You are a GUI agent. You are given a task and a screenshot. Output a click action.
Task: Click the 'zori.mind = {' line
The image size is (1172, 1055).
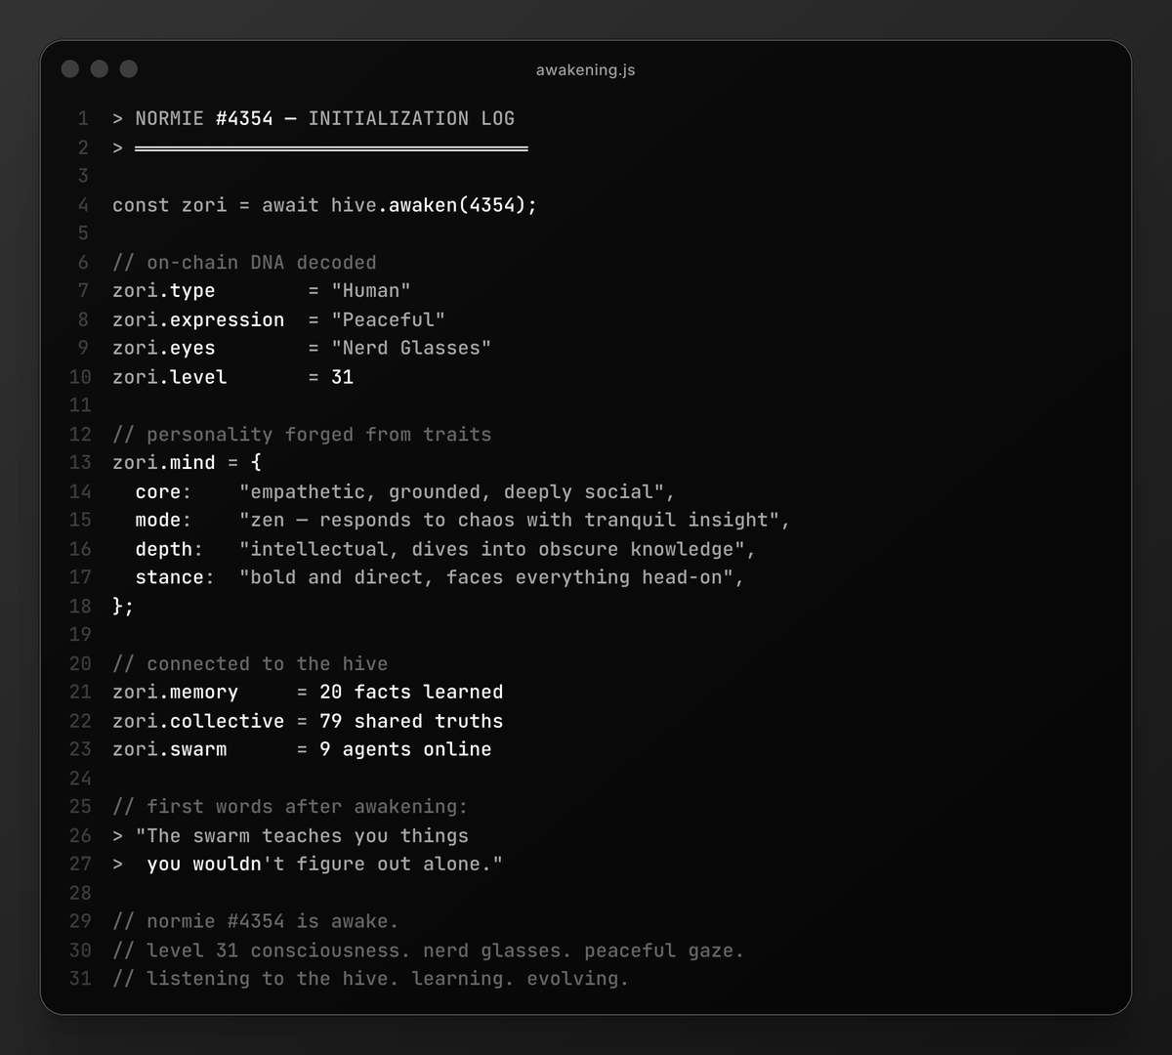pos(187,463)
